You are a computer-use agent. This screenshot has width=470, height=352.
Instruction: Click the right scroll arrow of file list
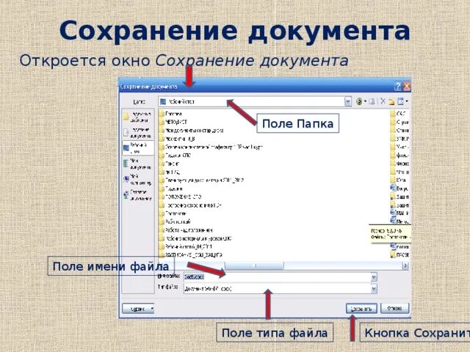[x=405, y=265]
